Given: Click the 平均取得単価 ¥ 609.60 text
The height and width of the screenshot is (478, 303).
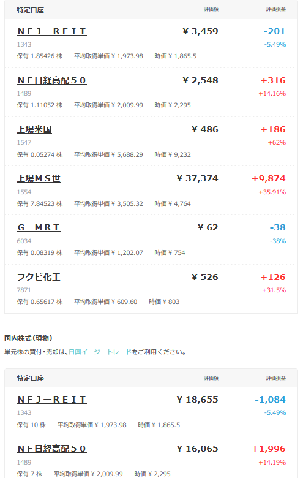Looking at the screenshot, I should point(106,302).
